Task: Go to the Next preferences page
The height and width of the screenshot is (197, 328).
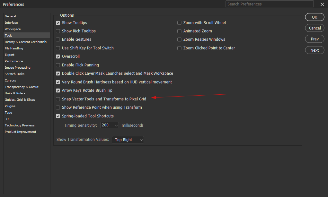Action: (x=314, y=50)
